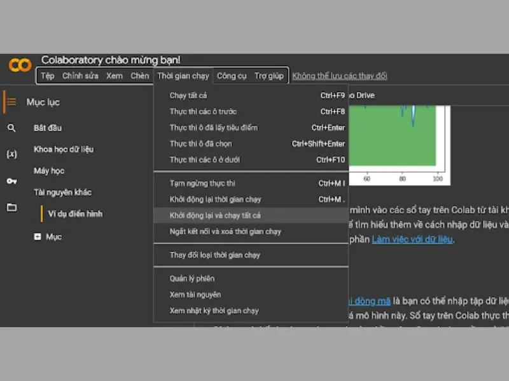The image size is (509, 381).
Task: Select Thực thi các ô trước
Action: (251, 112)
